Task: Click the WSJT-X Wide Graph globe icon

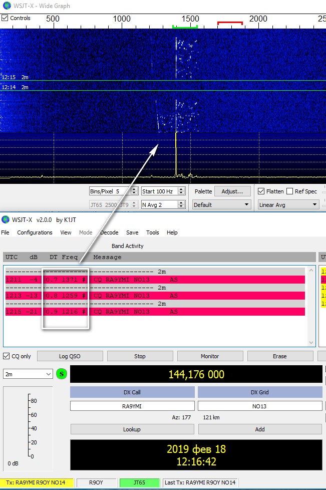Action: pos(6,6)
